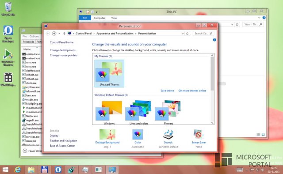
Task: Open the Computer tab in This PC
Action: pos(99,18)
